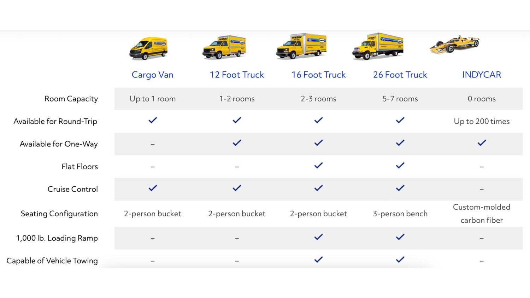Click the 16 Foot Truck image
Screen dimensions: 530x298
301,46
